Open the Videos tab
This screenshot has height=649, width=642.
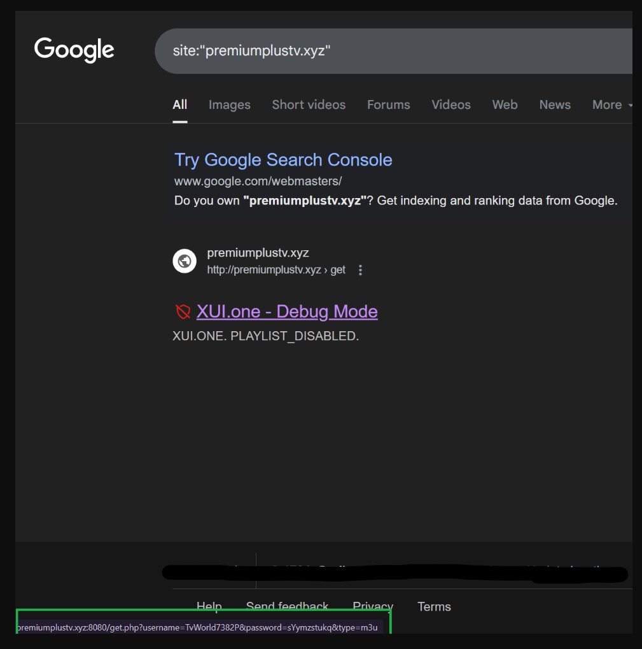451,104
